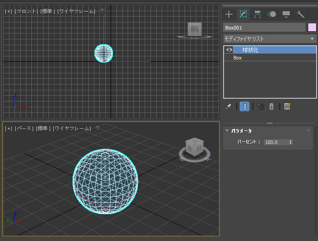Click the Pin Stack icon

coord(228,106)
